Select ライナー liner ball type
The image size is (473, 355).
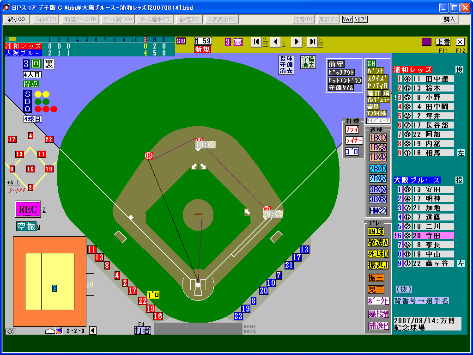coord(354,141)
